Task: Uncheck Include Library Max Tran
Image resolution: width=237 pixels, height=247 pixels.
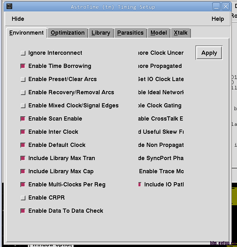Action: pyautogui.click(x=23, y=158)
